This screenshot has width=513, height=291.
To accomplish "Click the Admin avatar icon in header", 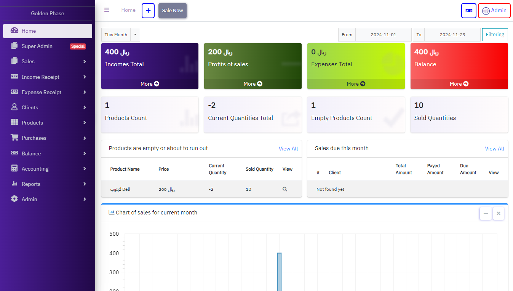I will tap(486, 11).
